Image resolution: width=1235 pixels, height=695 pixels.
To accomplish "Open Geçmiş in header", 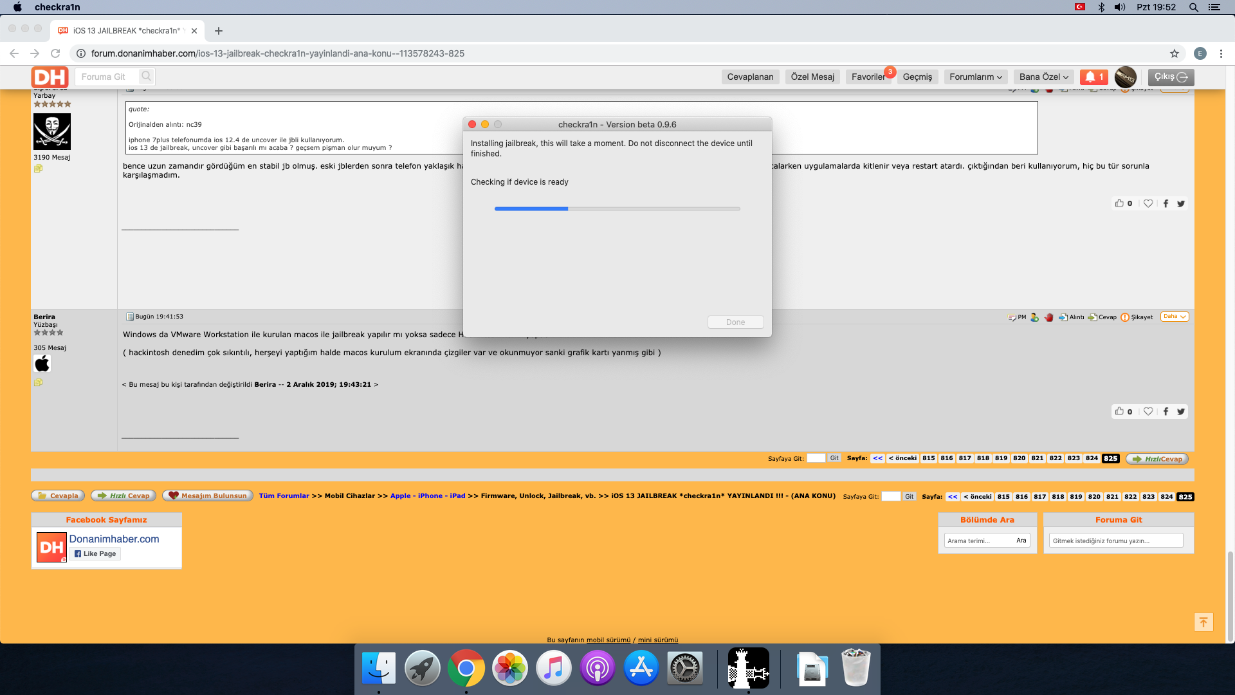I will point(917,77).
